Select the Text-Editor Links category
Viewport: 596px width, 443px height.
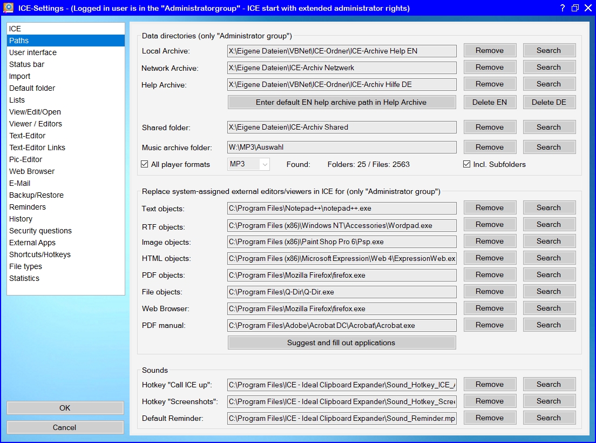coord(37,147)
